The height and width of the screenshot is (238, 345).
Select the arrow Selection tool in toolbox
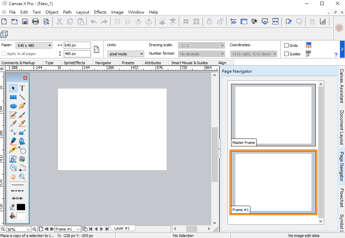tap(13, 88)
